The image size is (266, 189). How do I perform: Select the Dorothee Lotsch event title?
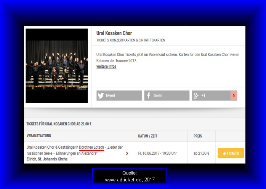(75, 150)
